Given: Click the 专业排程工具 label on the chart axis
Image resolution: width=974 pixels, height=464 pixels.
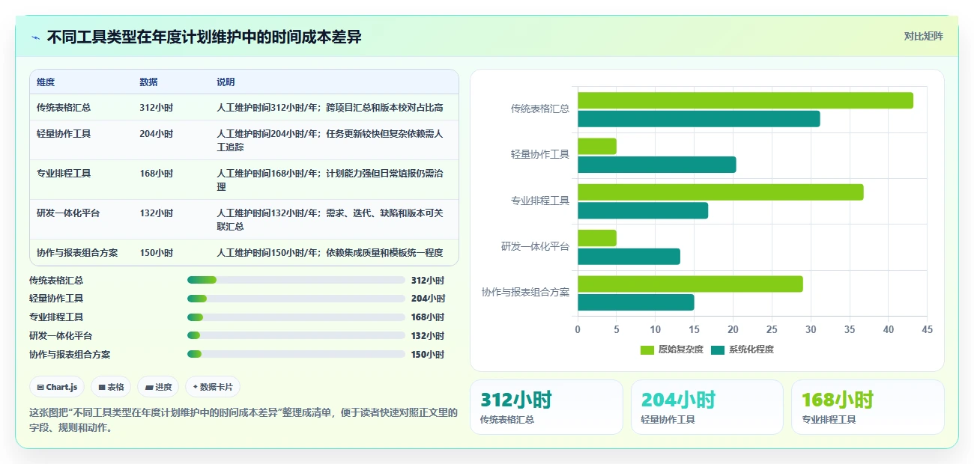Looking at the screenshot, I should (540, 201).
